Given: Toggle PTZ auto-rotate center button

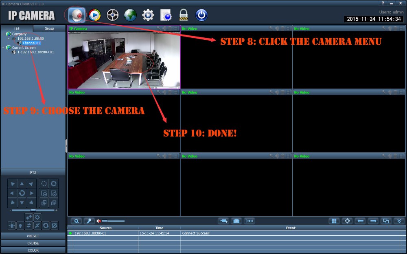Looking at the screenshot, I should 22,193.
